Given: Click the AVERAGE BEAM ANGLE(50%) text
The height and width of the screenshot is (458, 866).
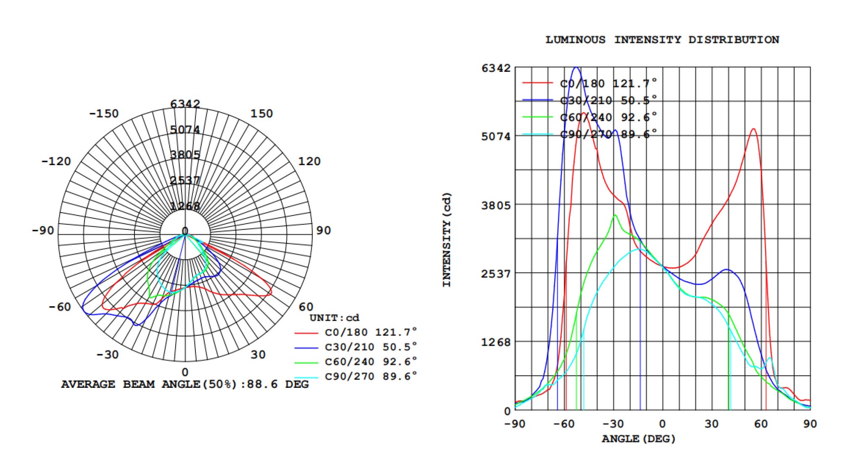Looking at the screenshot, I should (x=185, y=384).
